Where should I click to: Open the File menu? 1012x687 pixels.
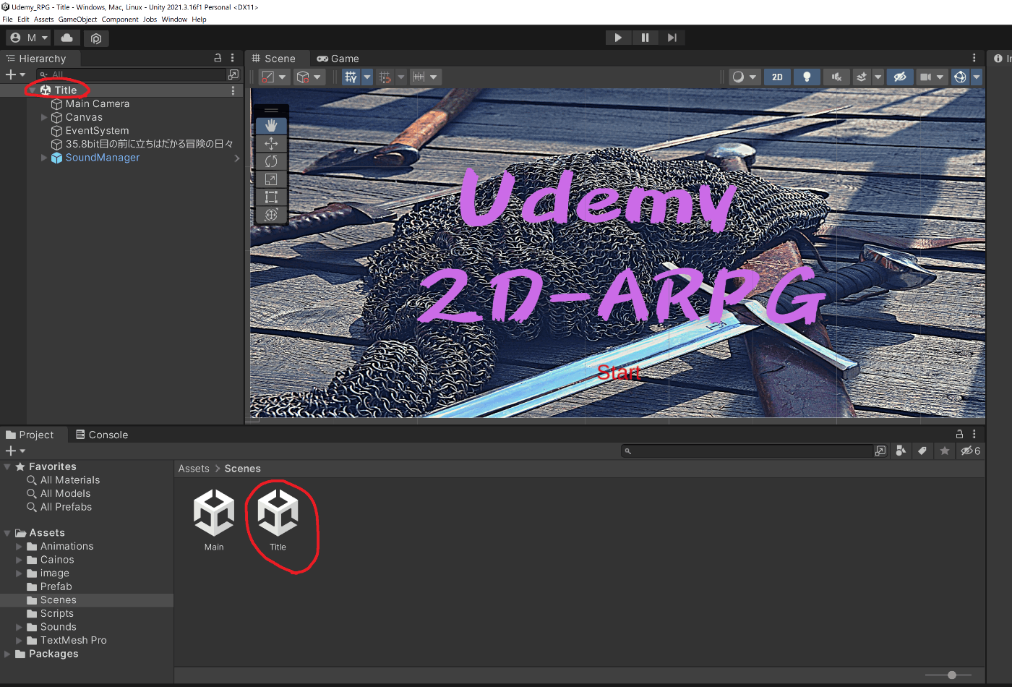pos(7,20)
